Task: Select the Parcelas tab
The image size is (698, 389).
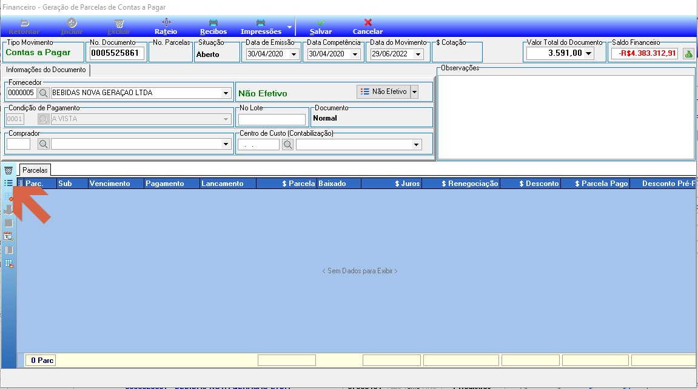Action: (x=35, y=170)
